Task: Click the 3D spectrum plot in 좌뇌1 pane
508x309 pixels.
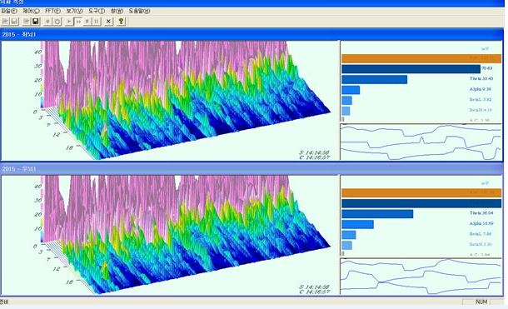Action: pyautogui.click(x=170, y=100)
